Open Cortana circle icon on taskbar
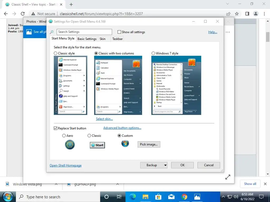This screenshot has height=202, width=270. click(x=107, y=197)
